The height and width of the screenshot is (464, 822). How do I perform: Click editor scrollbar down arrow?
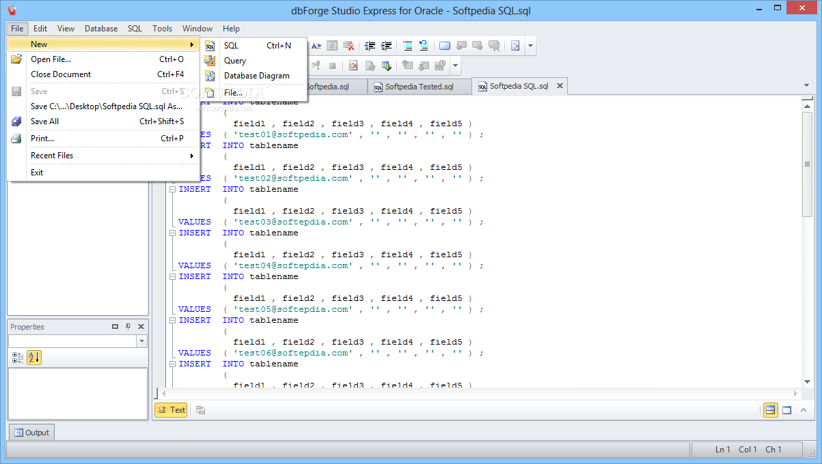pos(808,381)
